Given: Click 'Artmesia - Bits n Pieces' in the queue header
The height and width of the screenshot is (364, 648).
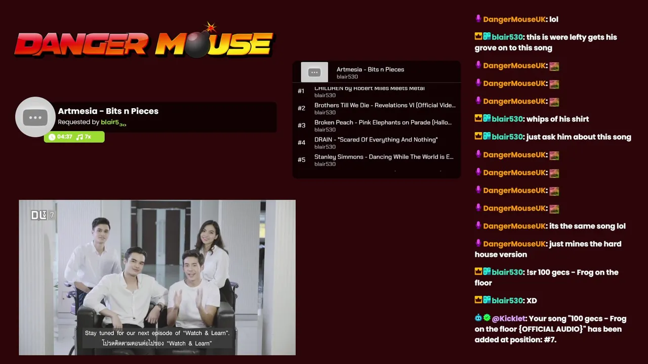Looking at the screenshot, I should point(370,69).
